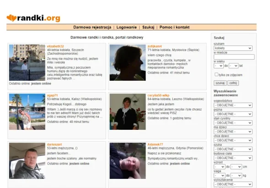Focus the w mieście city input
Image resolution: width=270 pixels, height=188 pixels.
tap(234, 57)
